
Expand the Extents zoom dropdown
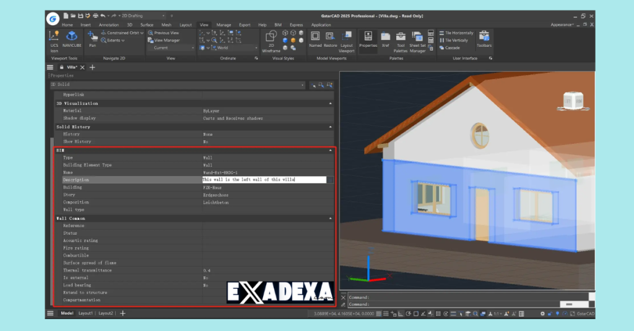(x=123, y=40)
